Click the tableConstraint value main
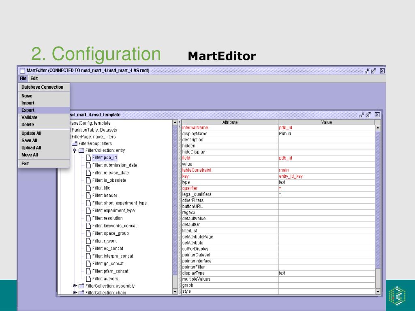This screenshot has width=415, height=311. click(x=327, y=170)
